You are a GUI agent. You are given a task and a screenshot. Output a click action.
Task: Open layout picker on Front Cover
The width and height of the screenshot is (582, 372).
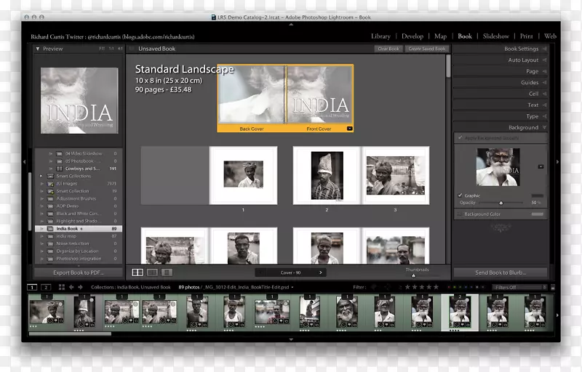pyautogui.click(x=349, y=129)
